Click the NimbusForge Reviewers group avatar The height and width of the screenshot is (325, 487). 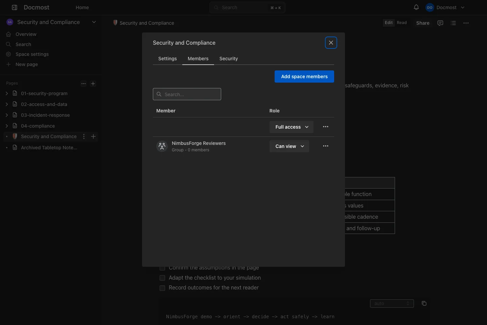pyautogui.click(x=162, y=146)
